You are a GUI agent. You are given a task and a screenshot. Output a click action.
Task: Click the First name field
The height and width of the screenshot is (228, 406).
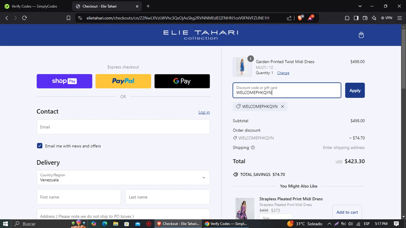79,197
